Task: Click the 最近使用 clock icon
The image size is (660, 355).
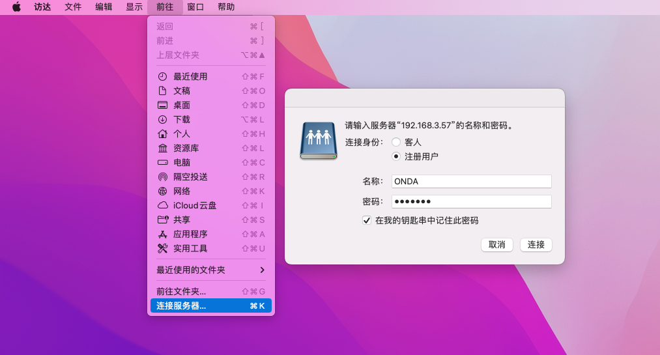Action: coord(162,77)
